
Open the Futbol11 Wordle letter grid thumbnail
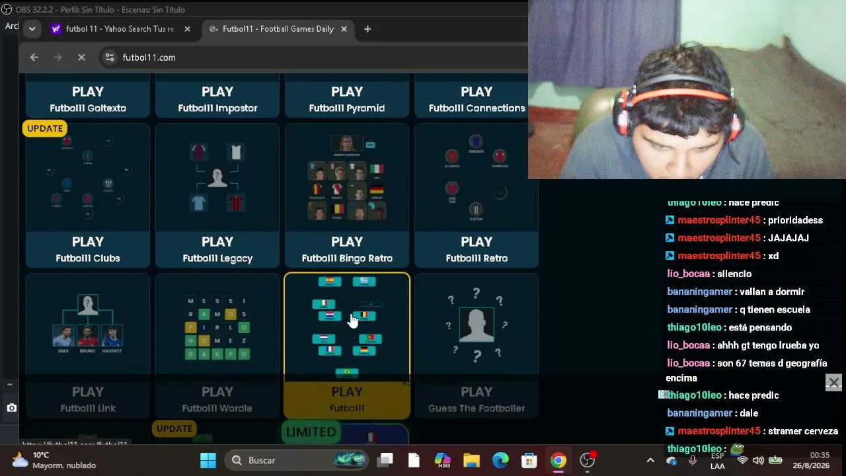[217, 327]
